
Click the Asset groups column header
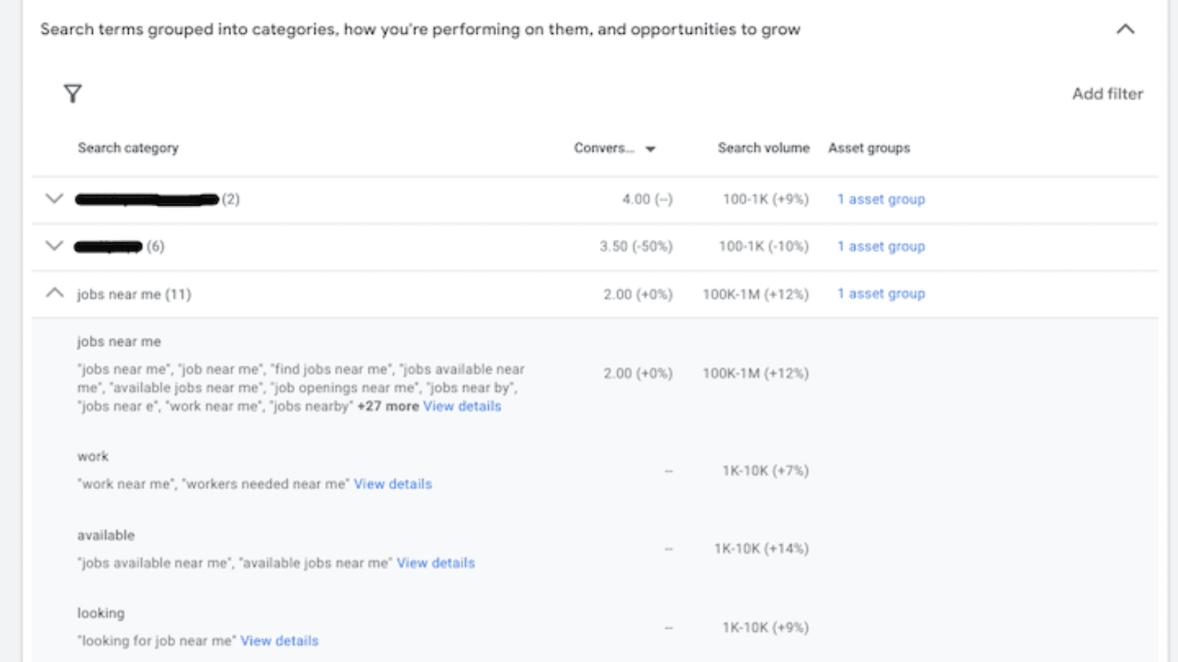tap(869, 148)
